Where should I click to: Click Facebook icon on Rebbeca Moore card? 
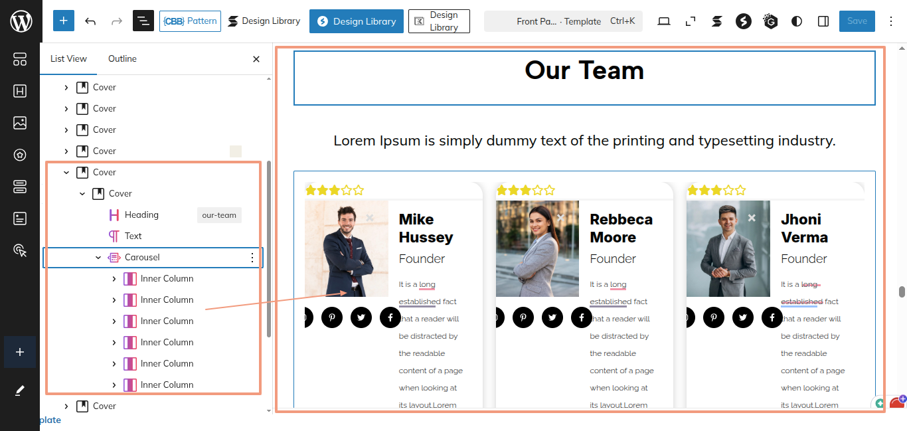tap(581, 317)
